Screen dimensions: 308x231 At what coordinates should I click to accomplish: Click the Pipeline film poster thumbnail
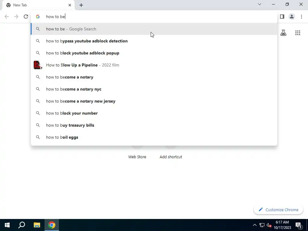(38, 65)
